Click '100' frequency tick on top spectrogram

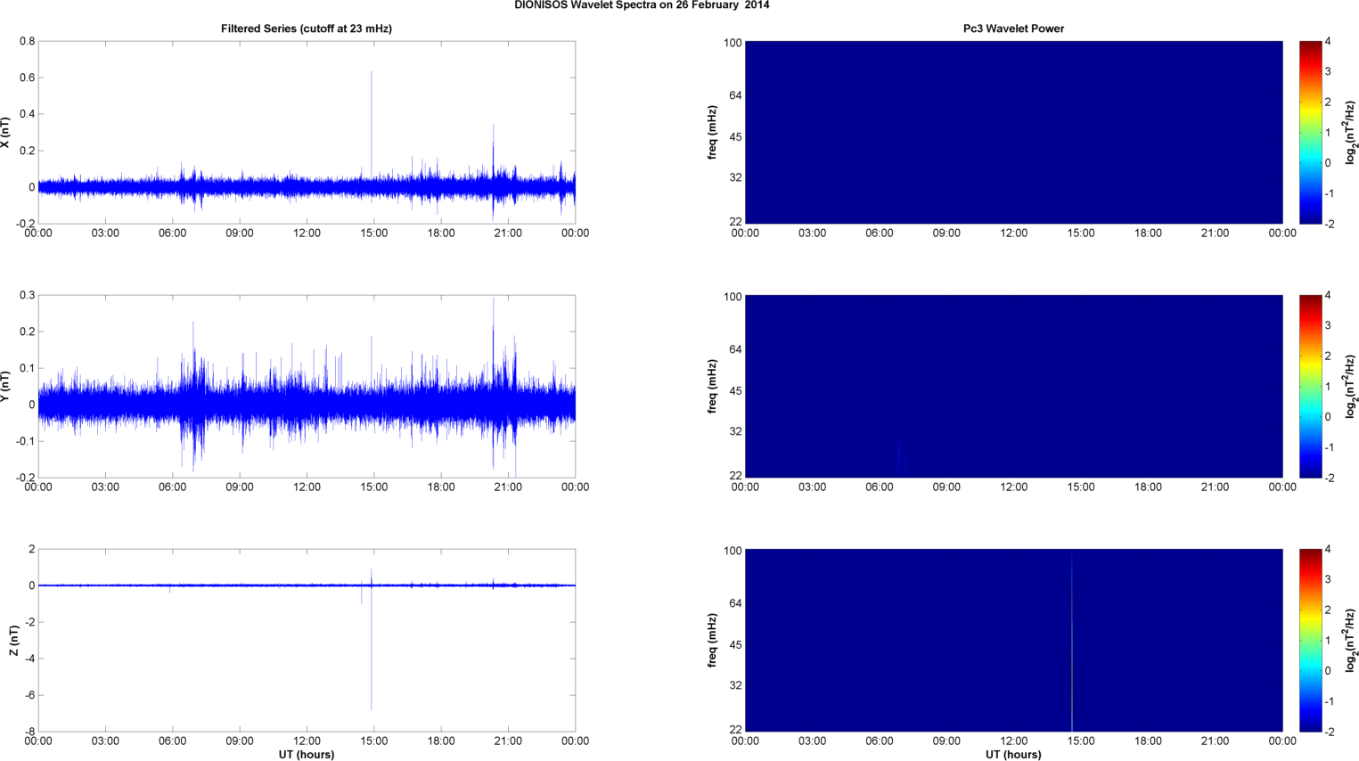click(733, 43)
